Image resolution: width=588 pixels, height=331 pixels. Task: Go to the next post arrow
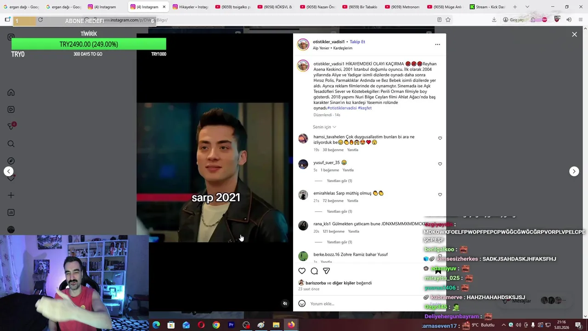tap(574, 171)
